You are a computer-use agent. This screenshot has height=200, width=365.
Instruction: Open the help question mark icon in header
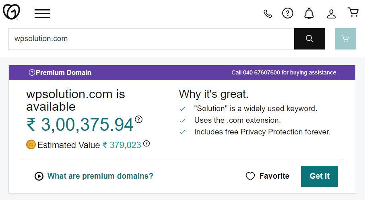coord(288,13)
